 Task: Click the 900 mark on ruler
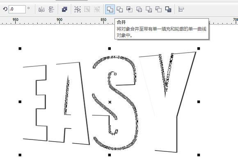pyautogui.click(x=59, y=20)
